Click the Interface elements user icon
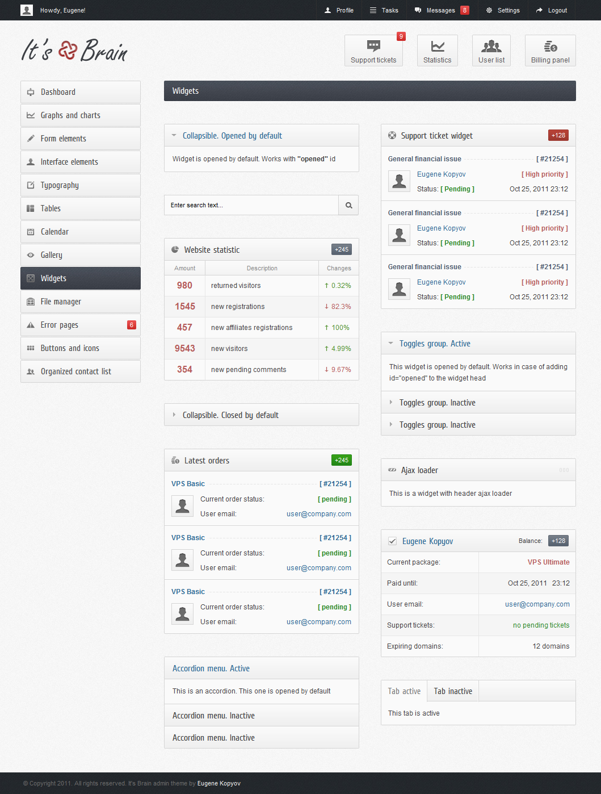 point(31,162)
